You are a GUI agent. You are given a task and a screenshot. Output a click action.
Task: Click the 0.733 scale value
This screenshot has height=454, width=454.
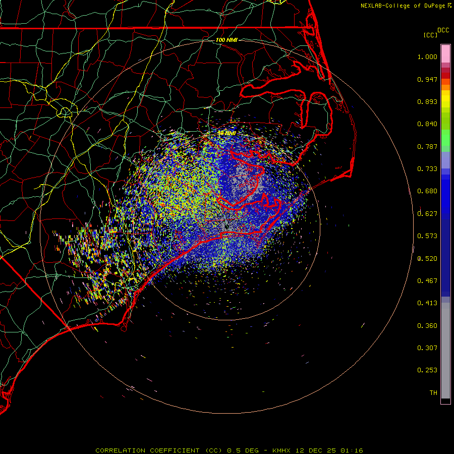pos(427,169)
